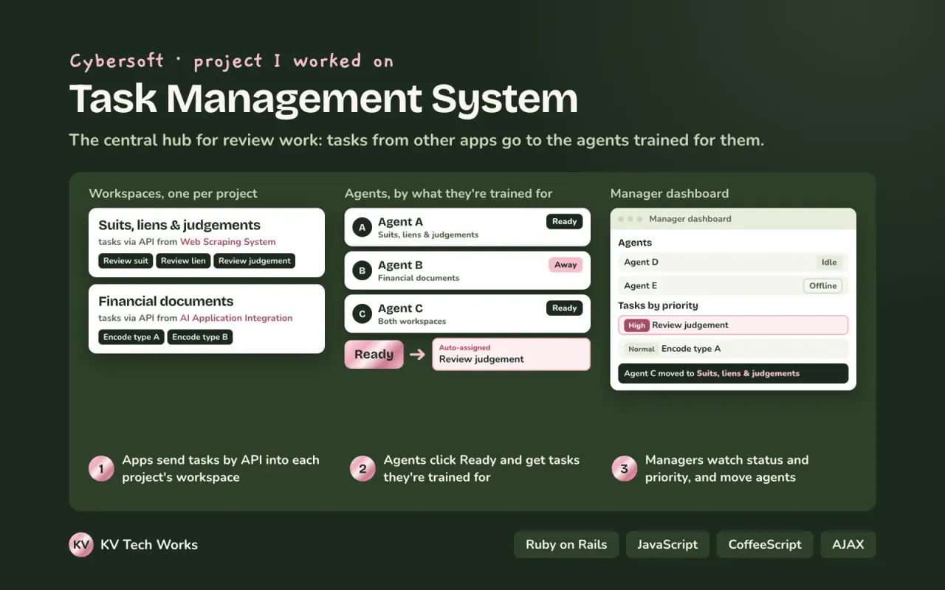Image resolution: width=945 pixels, height=590 pixels.
Task: Select the Normal priority Encode type A row
Action: [x=733, y=349]
